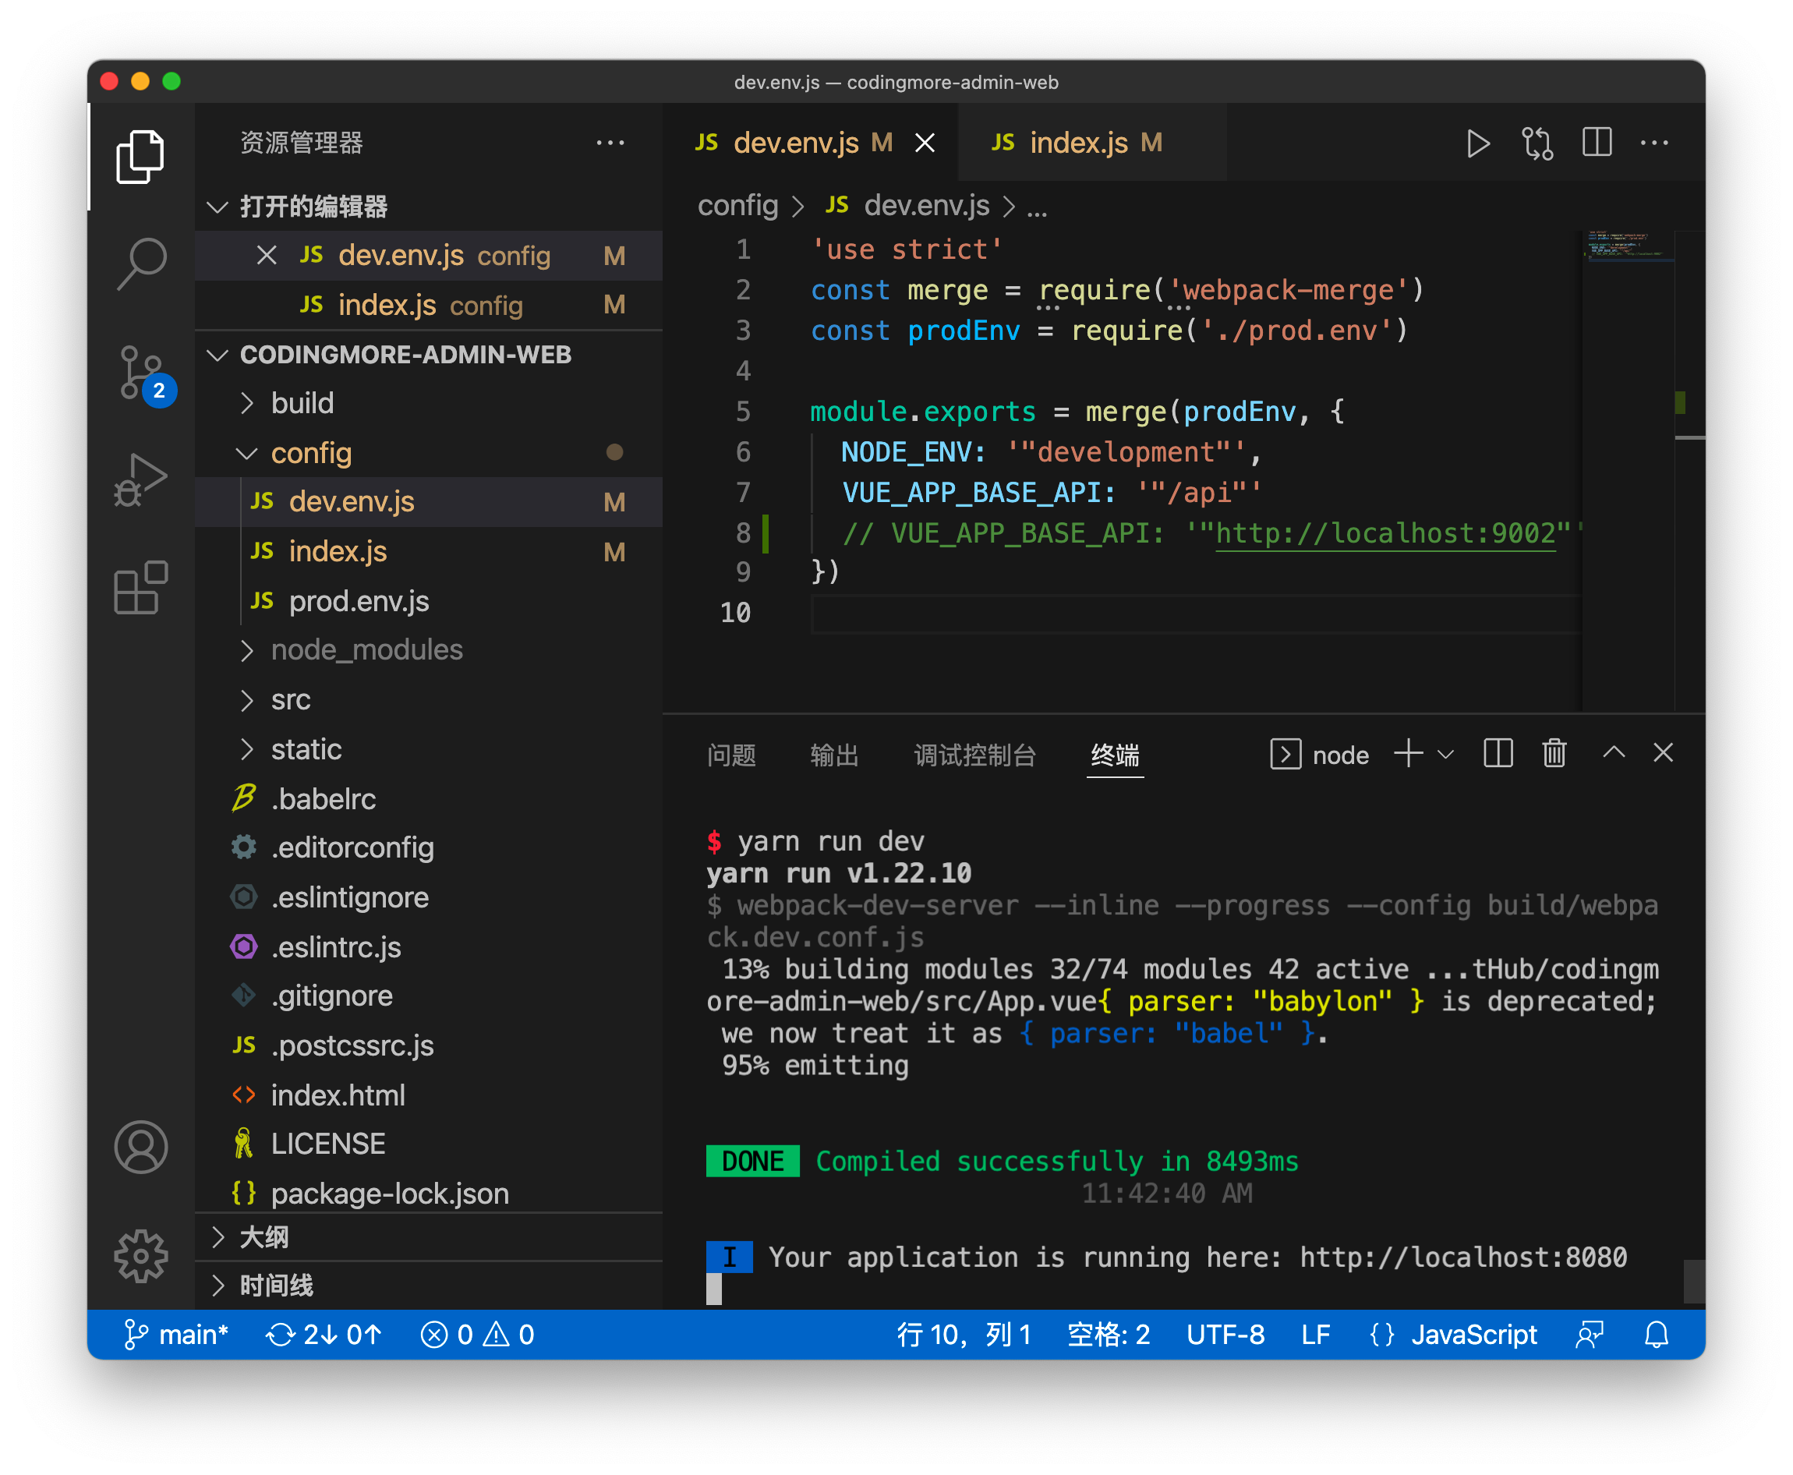Viewport: 1793px width, 1475px height.
Task: Open notifications bell in status bar
Action: 1655,1334
